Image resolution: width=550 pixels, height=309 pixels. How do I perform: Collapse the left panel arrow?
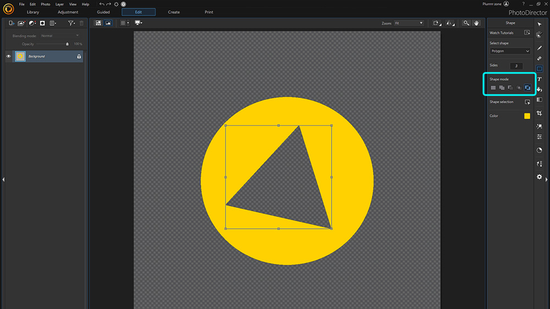click(x=3, y=179)
